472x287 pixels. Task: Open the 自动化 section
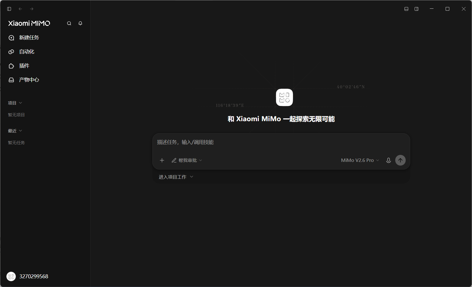point(45,52)
